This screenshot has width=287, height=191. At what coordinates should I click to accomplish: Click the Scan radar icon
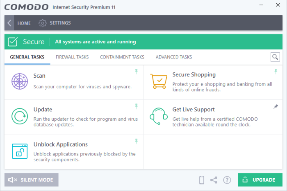20,81
